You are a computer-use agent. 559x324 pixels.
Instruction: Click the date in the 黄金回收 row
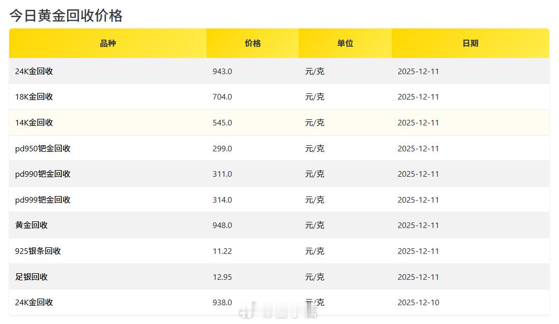click(x=418, y=225)
